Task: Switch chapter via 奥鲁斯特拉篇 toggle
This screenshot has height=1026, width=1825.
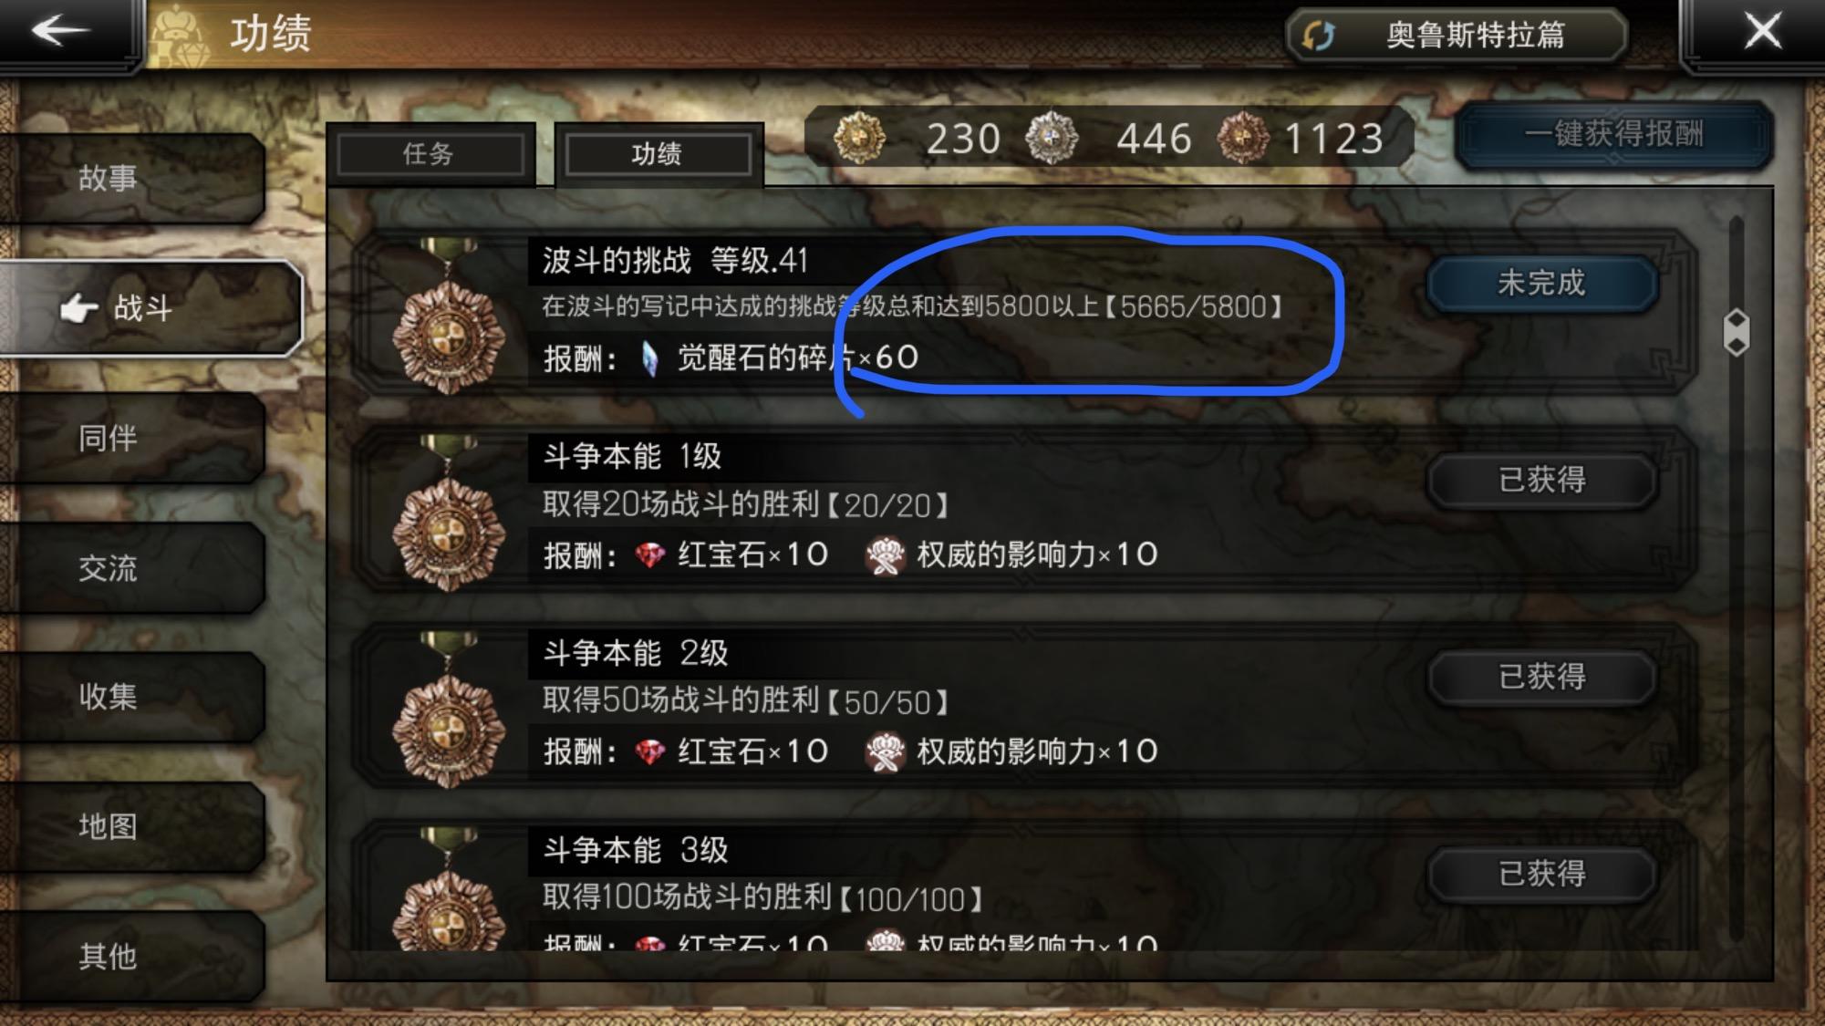Action: [1457, 36]
